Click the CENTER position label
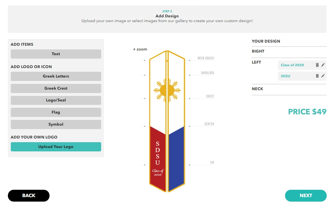The width and height of the screenshot is (333, 210). tap(209, 124)
